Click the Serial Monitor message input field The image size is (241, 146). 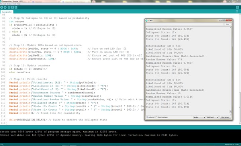184,24
